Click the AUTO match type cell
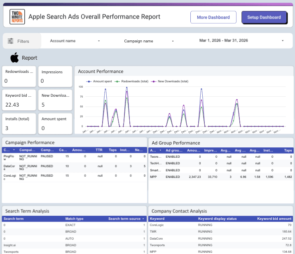This screenshot has width=295, height=254. (69, 238)
